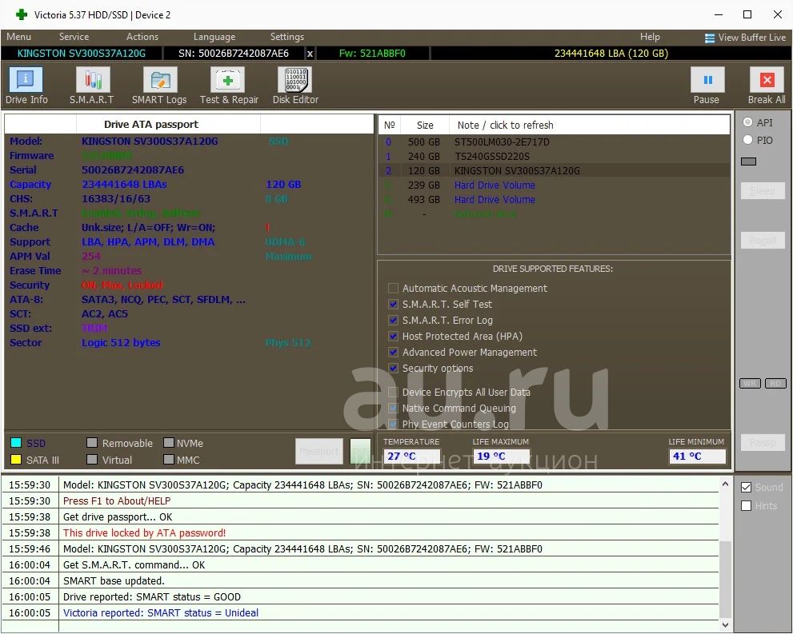Click the View Buffer Live icon

[710, 38]
